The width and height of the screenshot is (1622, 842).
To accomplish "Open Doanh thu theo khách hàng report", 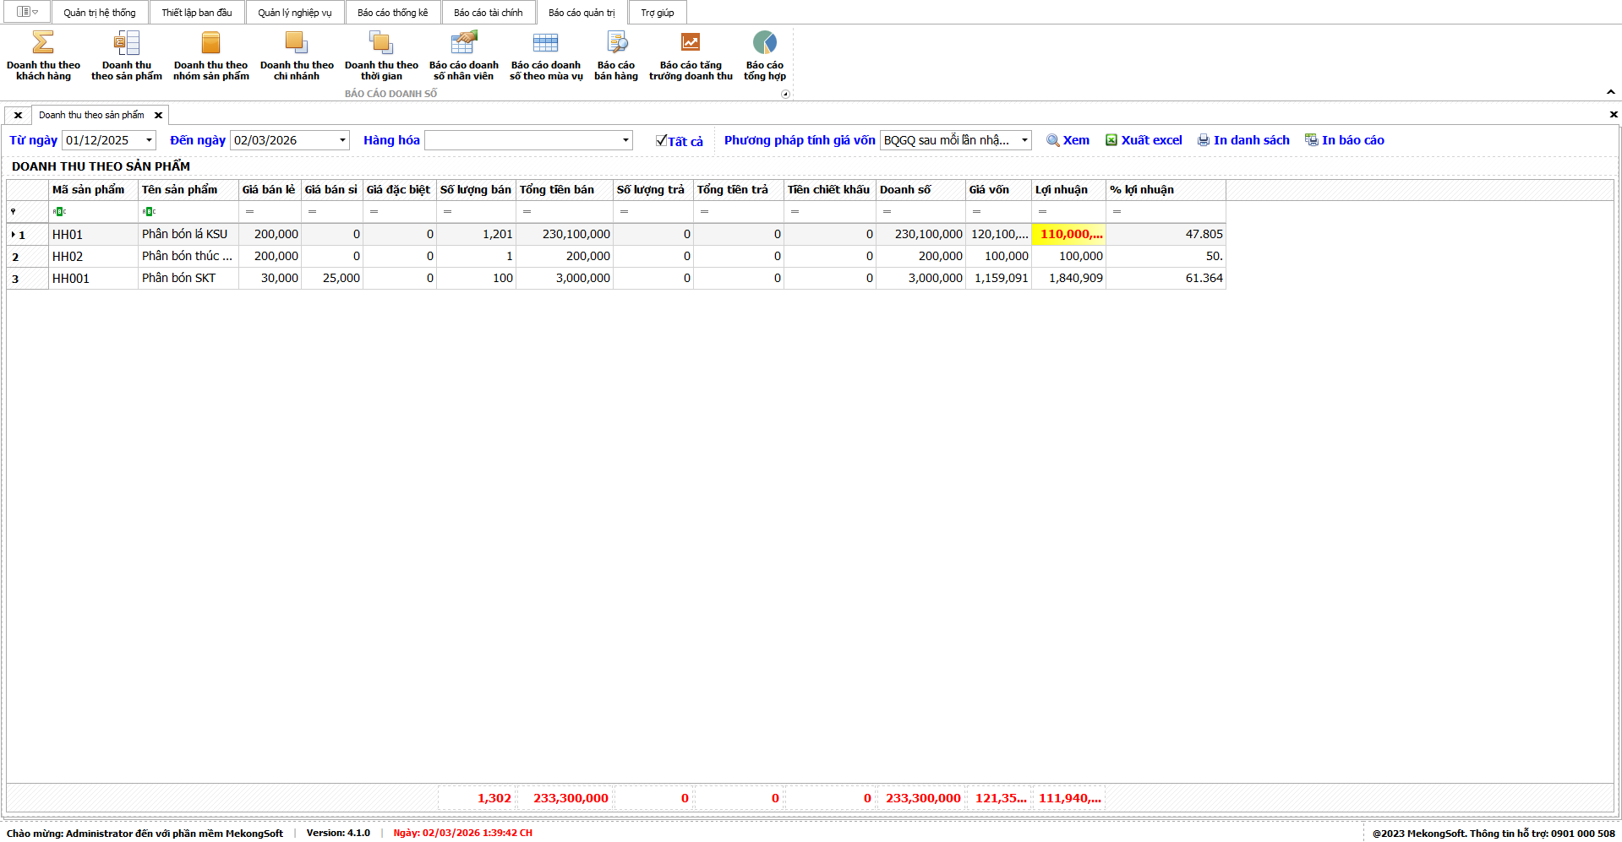I will (43, 56).
